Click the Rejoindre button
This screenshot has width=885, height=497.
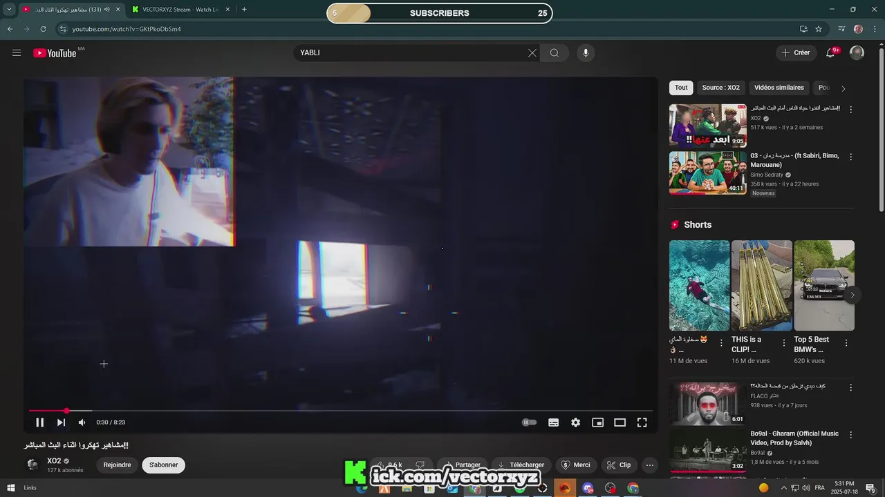[117, 465]
